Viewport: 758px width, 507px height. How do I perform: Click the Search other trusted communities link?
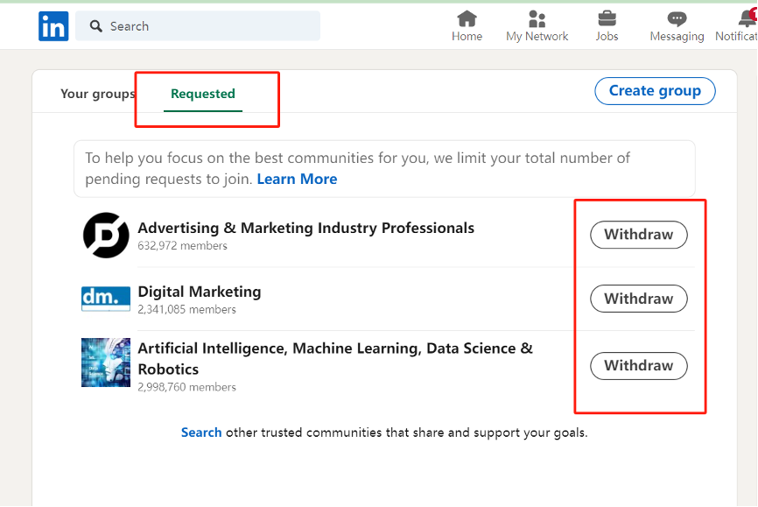coord(201,433)
